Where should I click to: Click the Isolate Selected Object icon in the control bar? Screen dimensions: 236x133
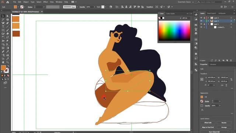coord(157,7)
